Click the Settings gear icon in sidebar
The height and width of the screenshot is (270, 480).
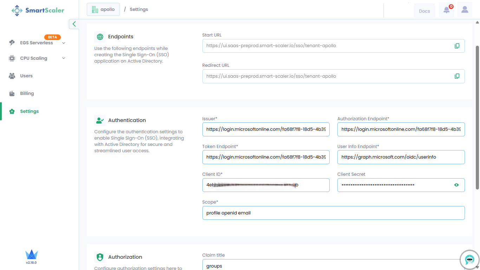[x=12, y=111]
